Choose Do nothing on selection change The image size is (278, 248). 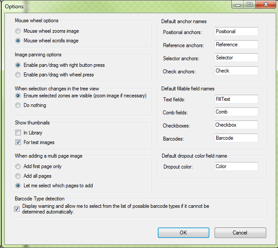pos(18,105)
